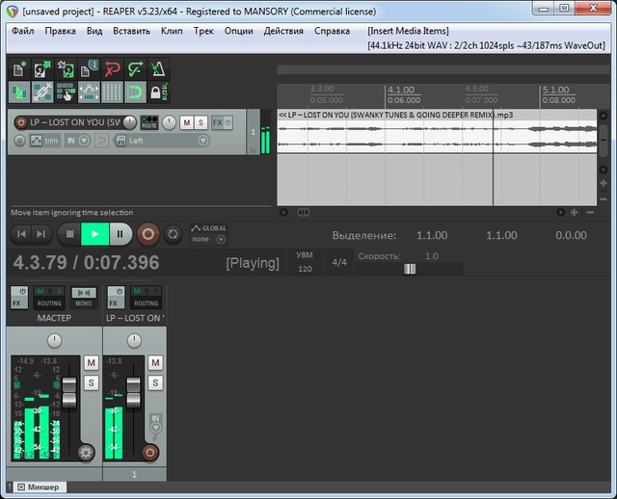Open the GLOBAL automation none dropdown

pyautogui.click(x=221, y=239)
